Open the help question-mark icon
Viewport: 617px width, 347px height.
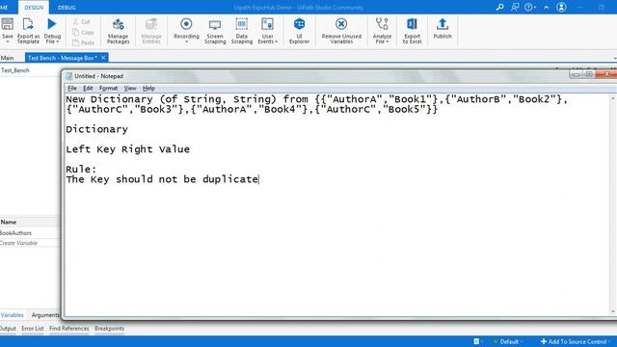529,7
